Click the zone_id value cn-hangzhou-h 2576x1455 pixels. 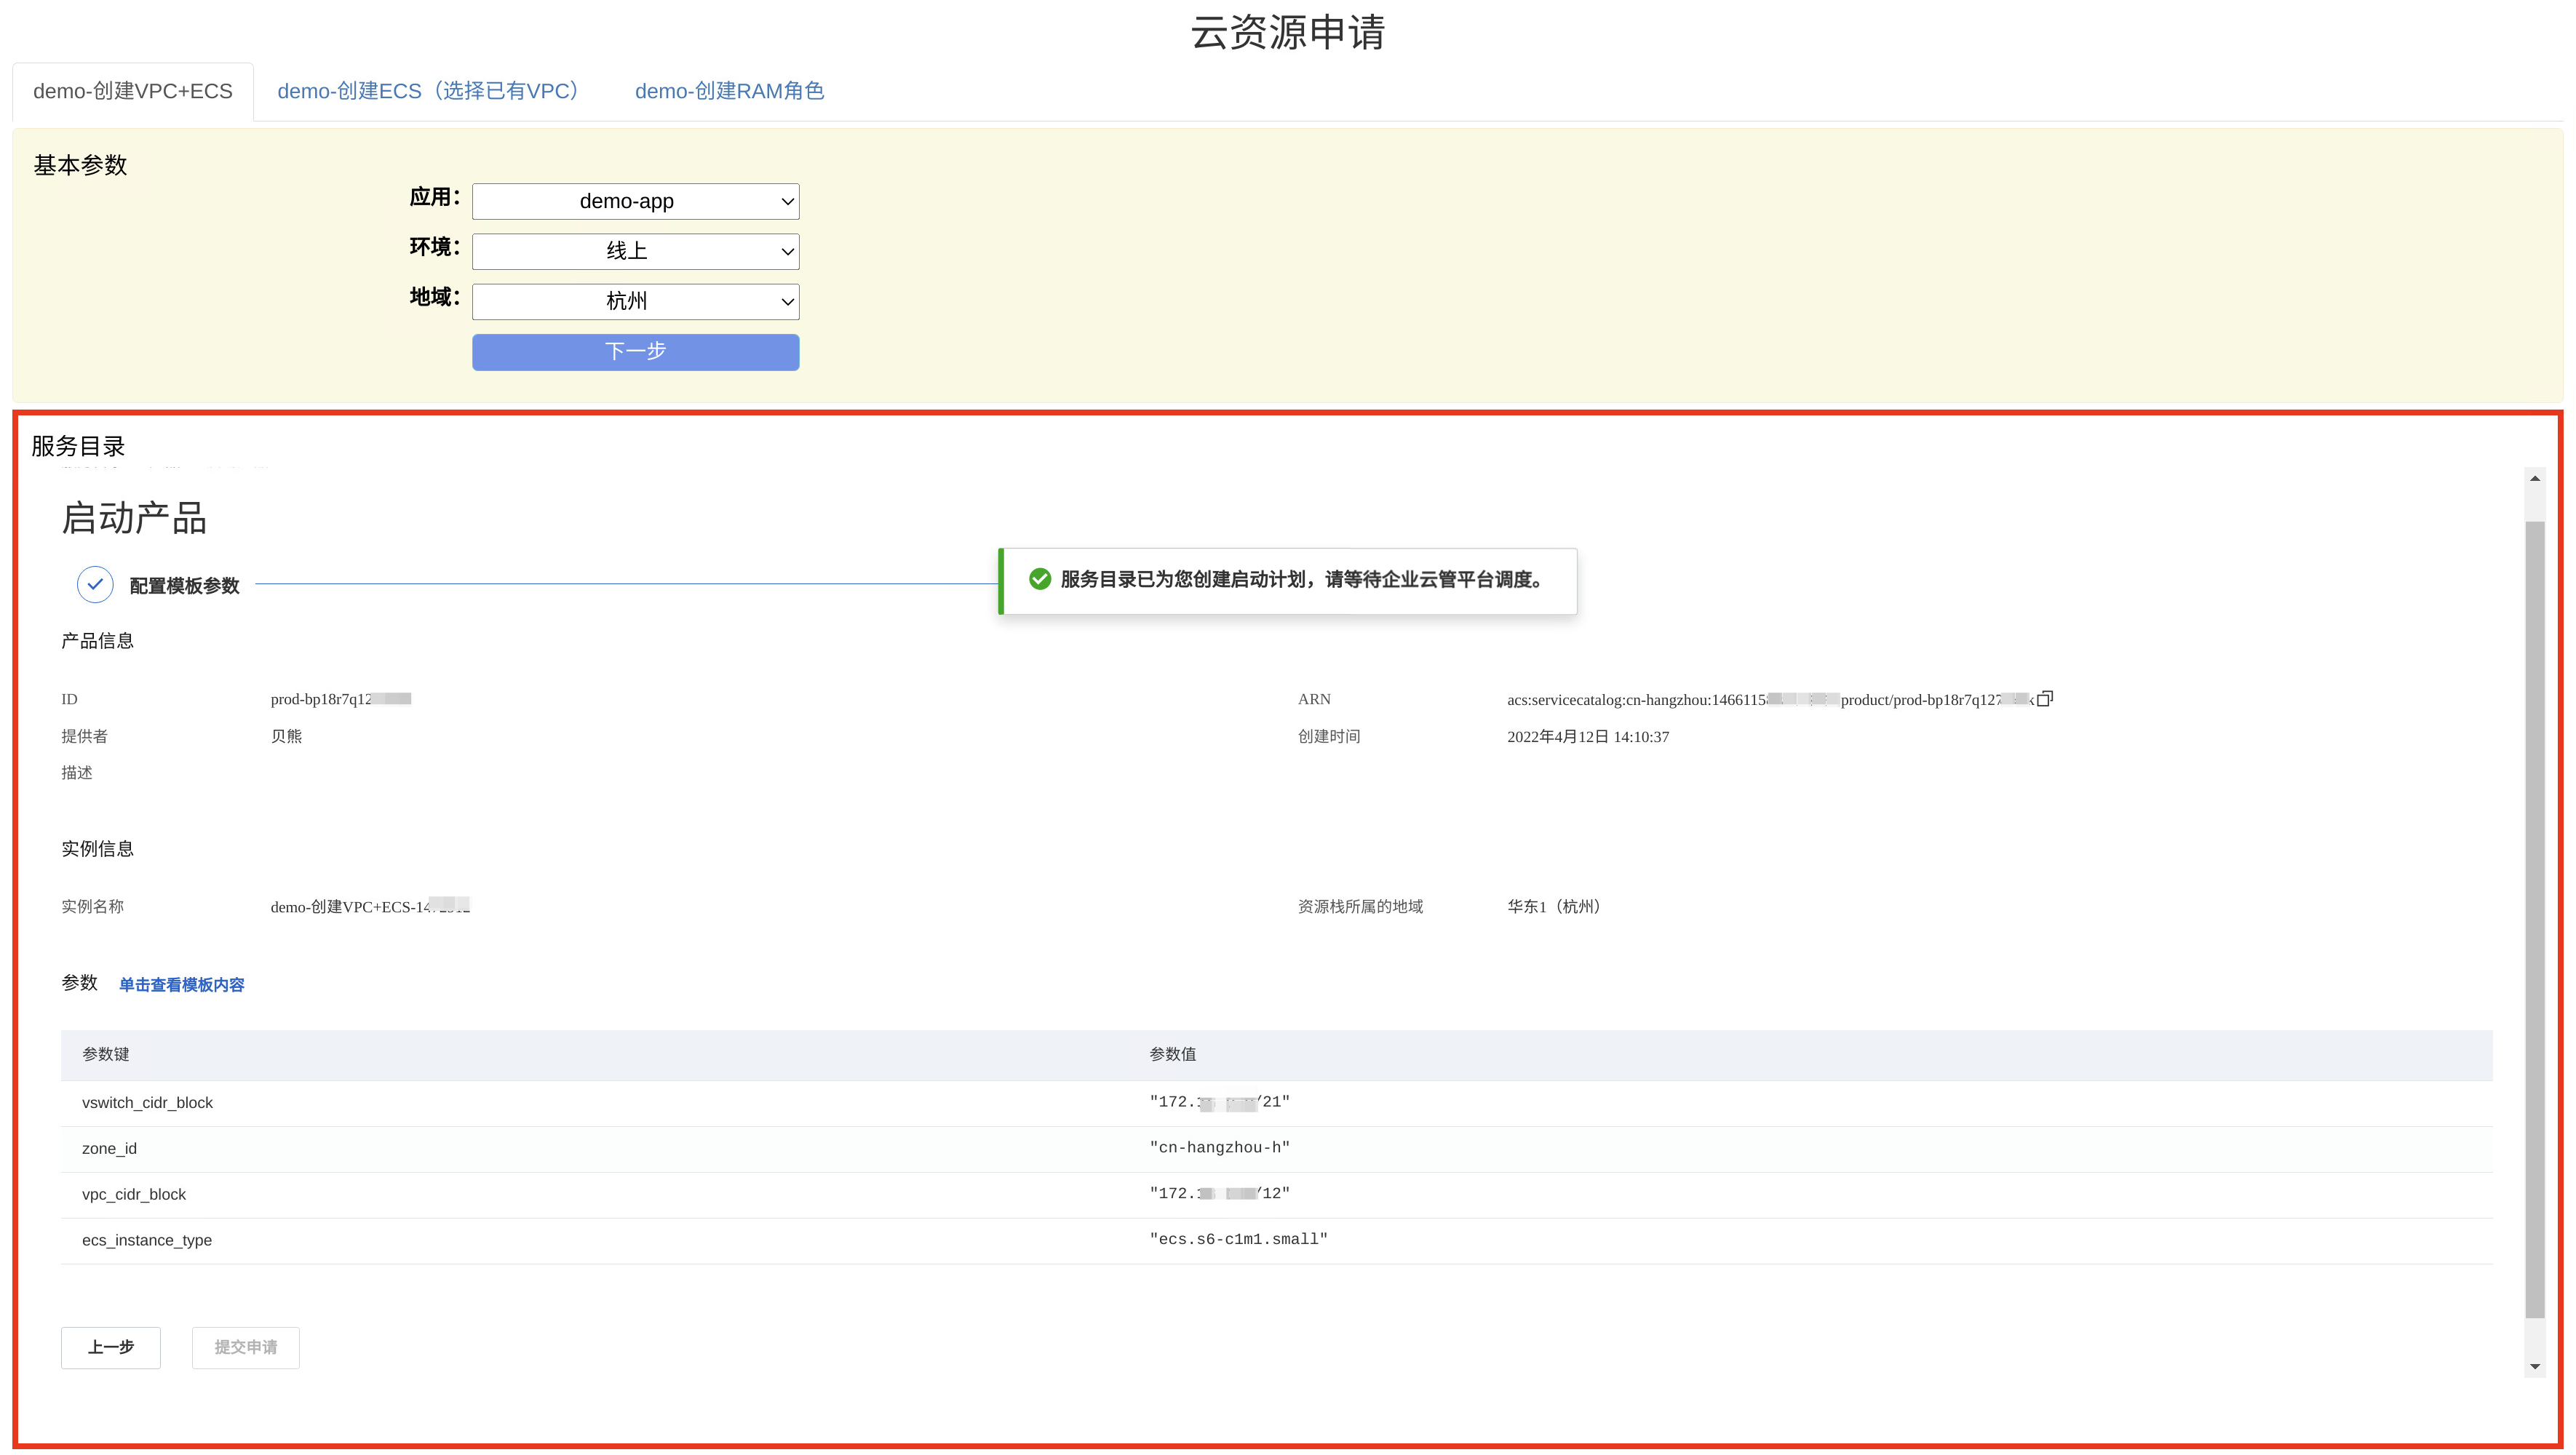pos(1219,1148)
